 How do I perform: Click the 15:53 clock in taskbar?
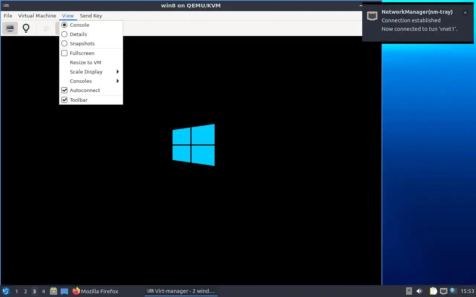[x=467, y=291]
